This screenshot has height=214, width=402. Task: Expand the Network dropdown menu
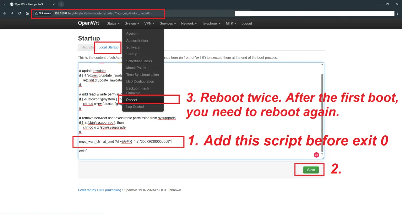point(189,23)
